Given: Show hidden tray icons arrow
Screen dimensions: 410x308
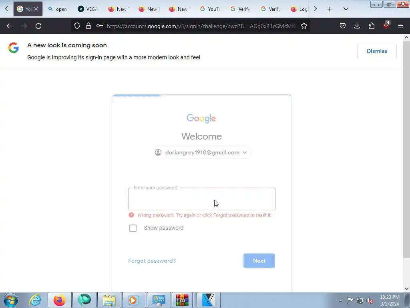Looking at the screenshot, I should pyautogui.click(x=340, y=300).
